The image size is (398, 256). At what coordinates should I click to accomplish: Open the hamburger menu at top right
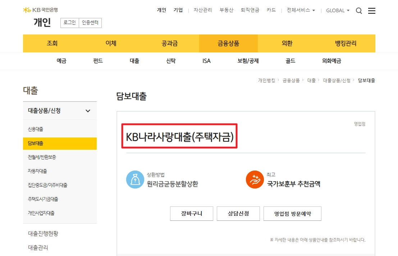pyautogui.click(x=371, y=11)
